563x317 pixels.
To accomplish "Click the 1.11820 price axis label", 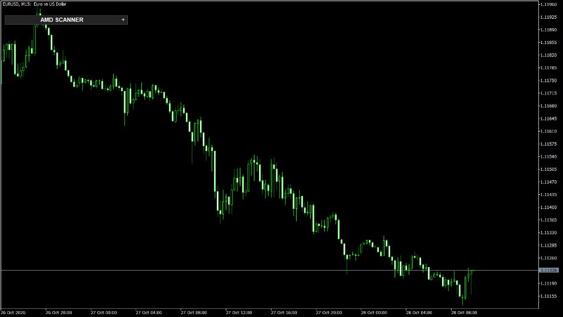I will pyautogui.click(x=548, y=55).
